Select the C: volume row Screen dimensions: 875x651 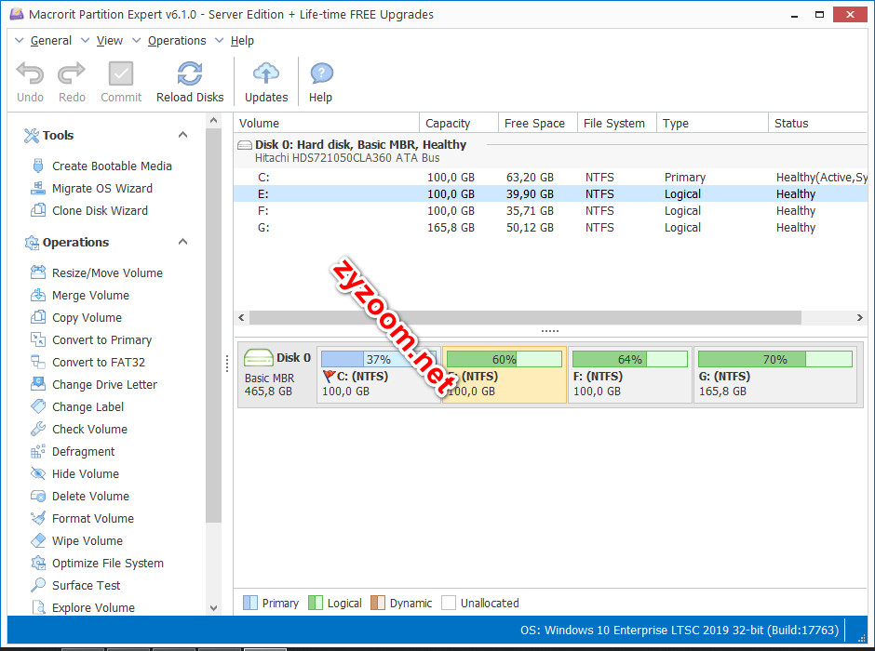tap(551, 178)
